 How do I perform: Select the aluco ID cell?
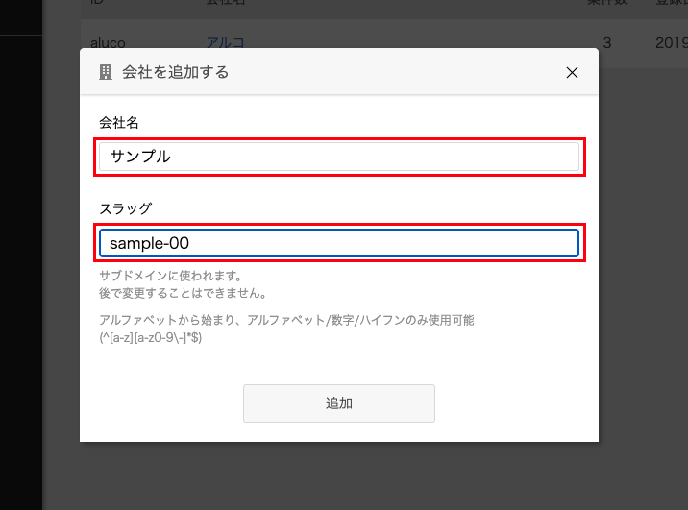(x=108, y=43)
